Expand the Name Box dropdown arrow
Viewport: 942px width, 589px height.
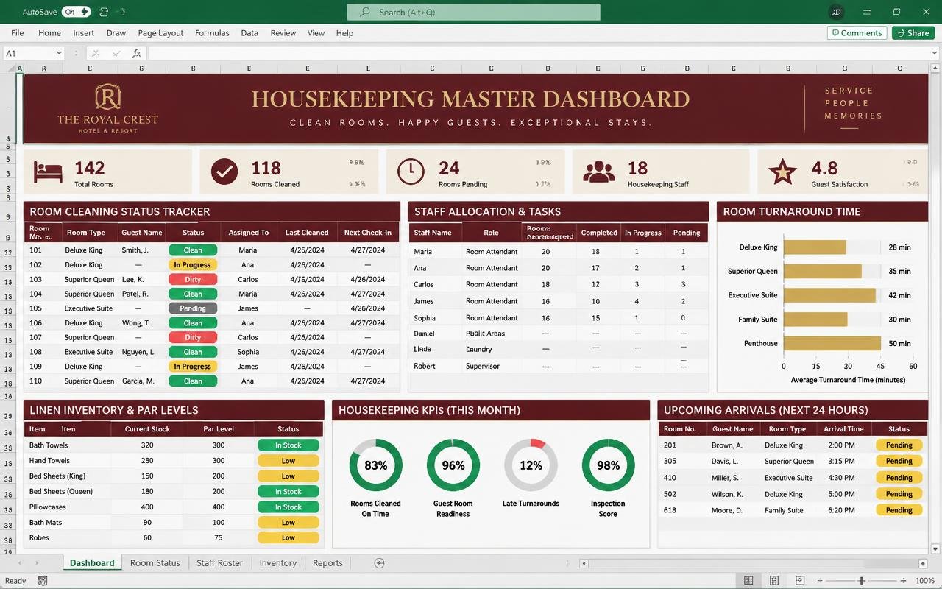pos(59,53)
